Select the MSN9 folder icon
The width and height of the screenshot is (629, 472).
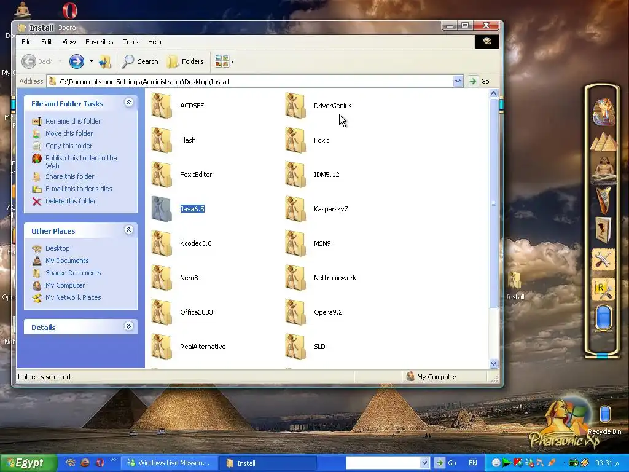click(x=295, y=243)
